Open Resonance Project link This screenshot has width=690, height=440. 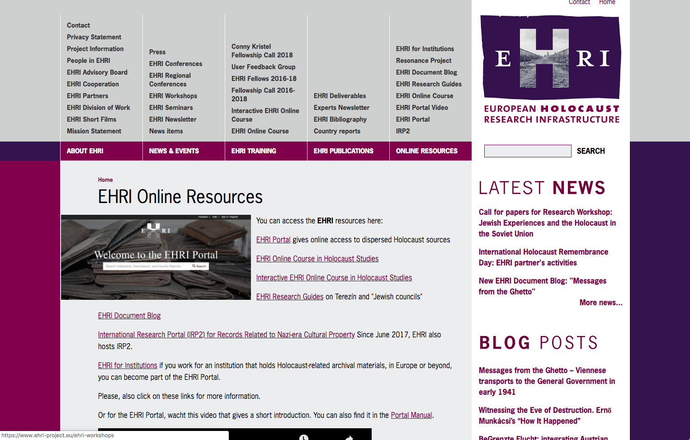tap(424, 61)
